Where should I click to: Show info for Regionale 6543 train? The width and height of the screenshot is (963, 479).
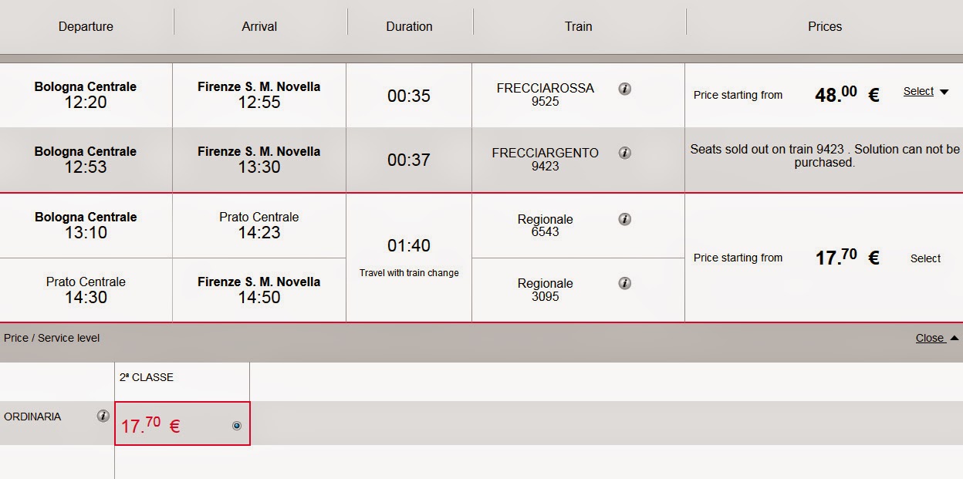(625, 219)
